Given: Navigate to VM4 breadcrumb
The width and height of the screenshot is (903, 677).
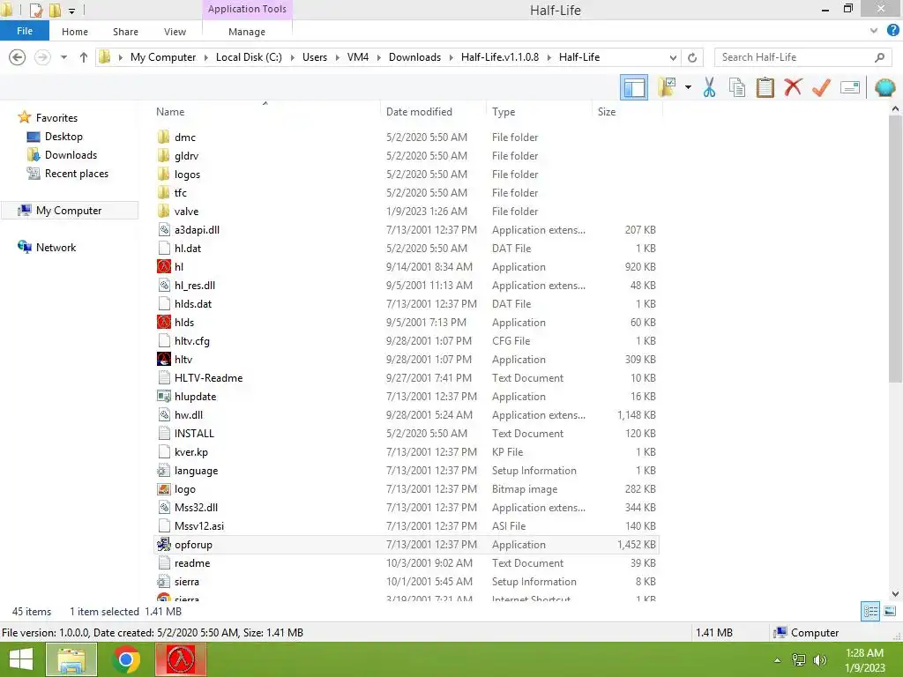Looking at the screenshot, I should coord(358,57).
